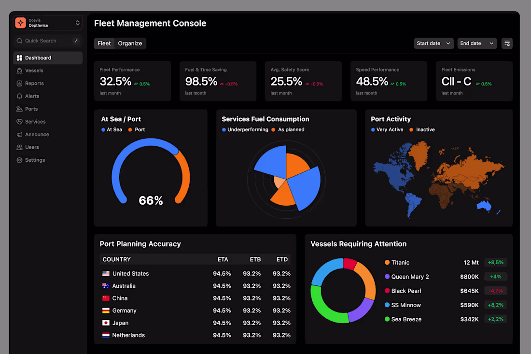The width and height of the screenshot is (531, 354).
Task: Click the Fleet Performance card
Action: tap(132, 81)
